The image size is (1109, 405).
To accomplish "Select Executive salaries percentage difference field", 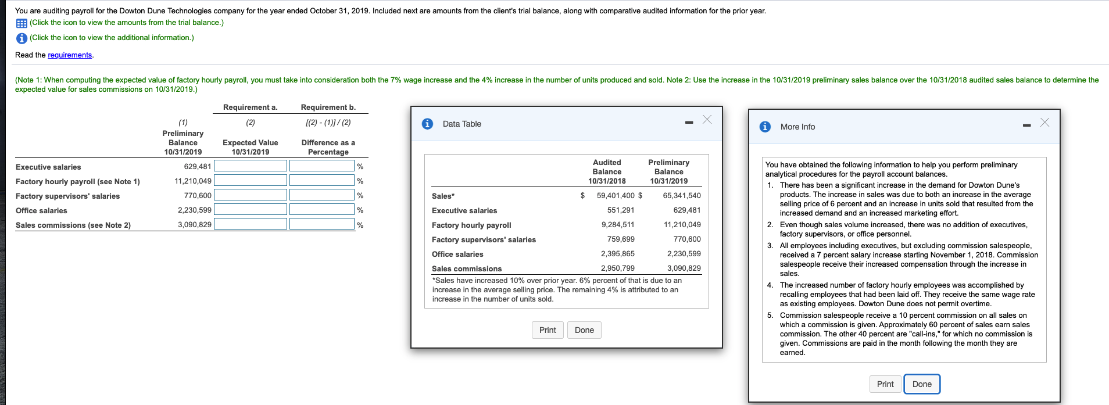I will click(322, 166).
